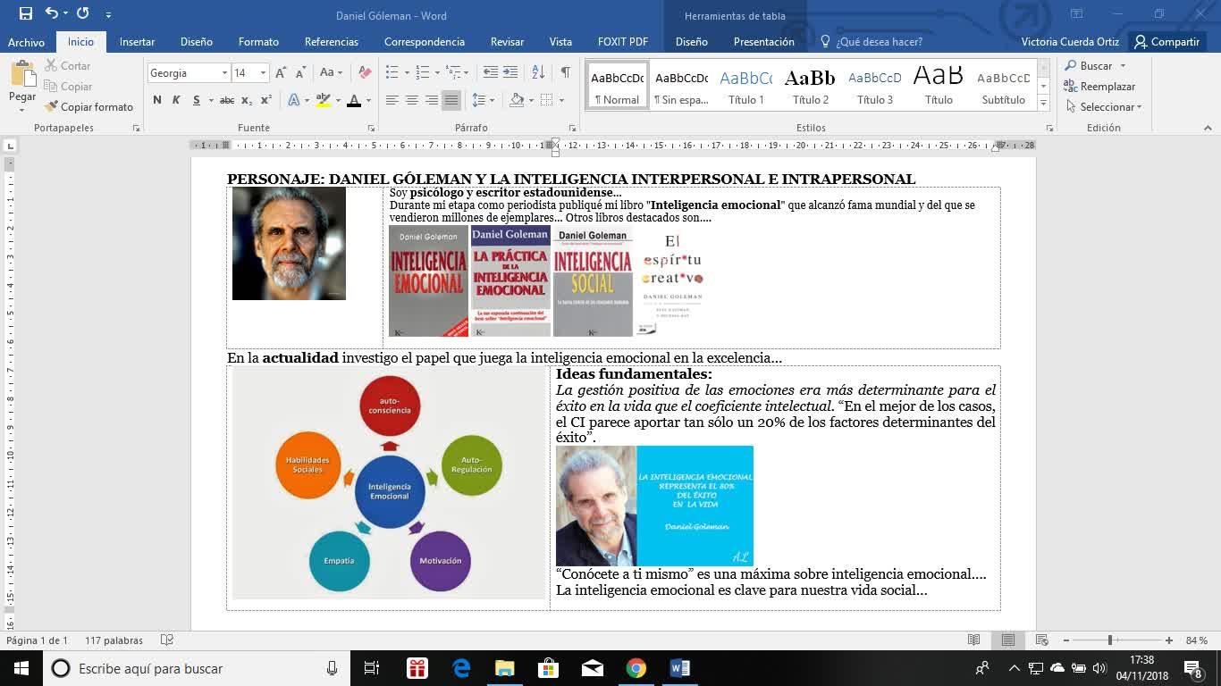
Task: Click the Daniel Goleman portrait photo
Action: tap(289, 244)
